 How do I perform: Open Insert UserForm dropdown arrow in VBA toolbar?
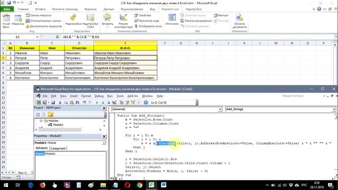(49, 102)
